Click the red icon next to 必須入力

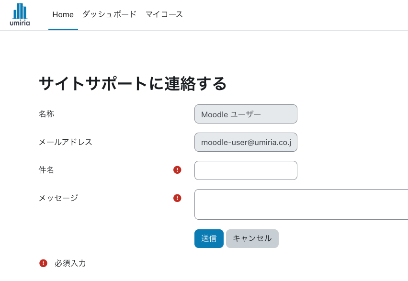44,263
